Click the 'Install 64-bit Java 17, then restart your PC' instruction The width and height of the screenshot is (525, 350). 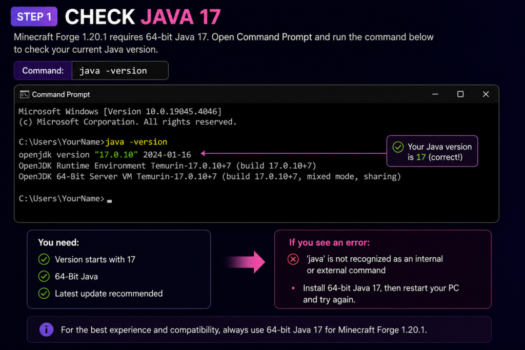pos(381,294)
